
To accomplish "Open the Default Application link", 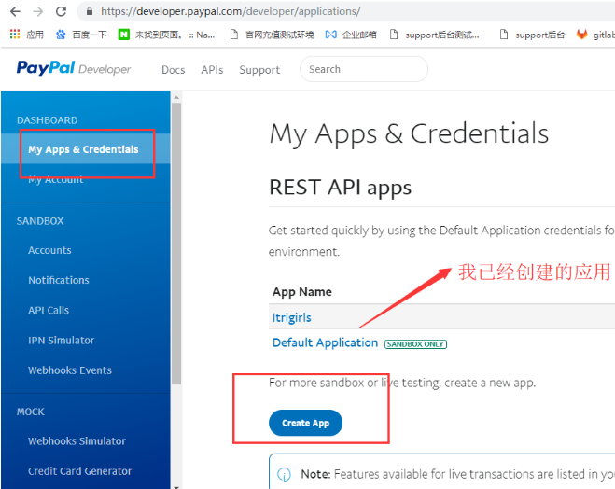I will pyautogui.click(x=325, y=342).
